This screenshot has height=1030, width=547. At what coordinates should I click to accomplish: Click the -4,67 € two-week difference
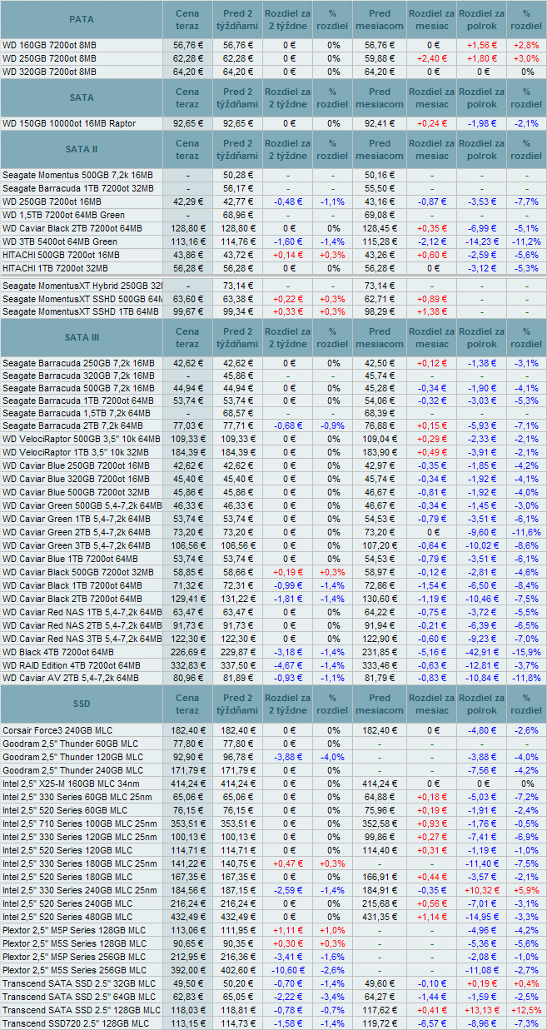289,664
